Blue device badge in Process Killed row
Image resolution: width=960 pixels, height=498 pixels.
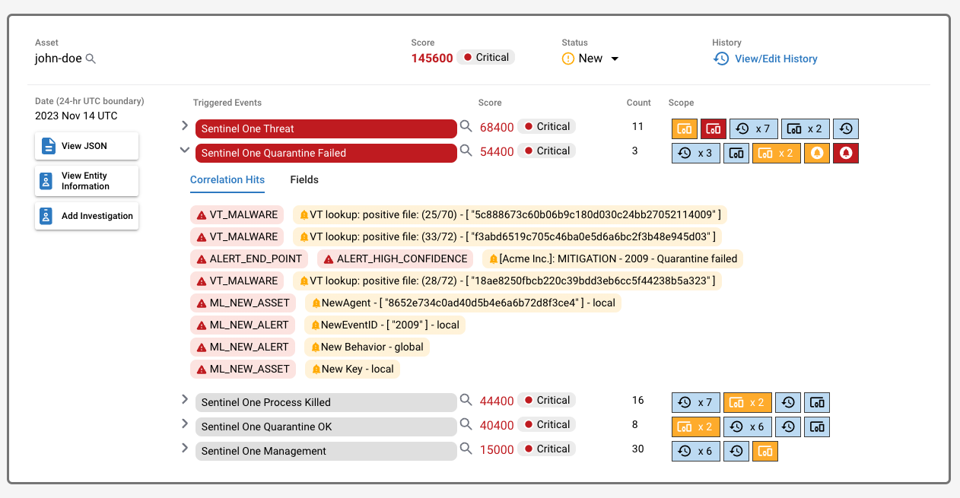pyautogui.click(x=817, y=402)
